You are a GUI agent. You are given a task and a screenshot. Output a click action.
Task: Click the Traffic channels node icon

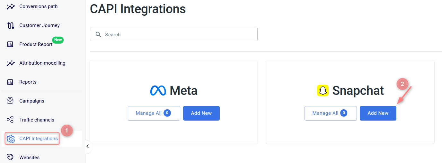click(10, 120)
